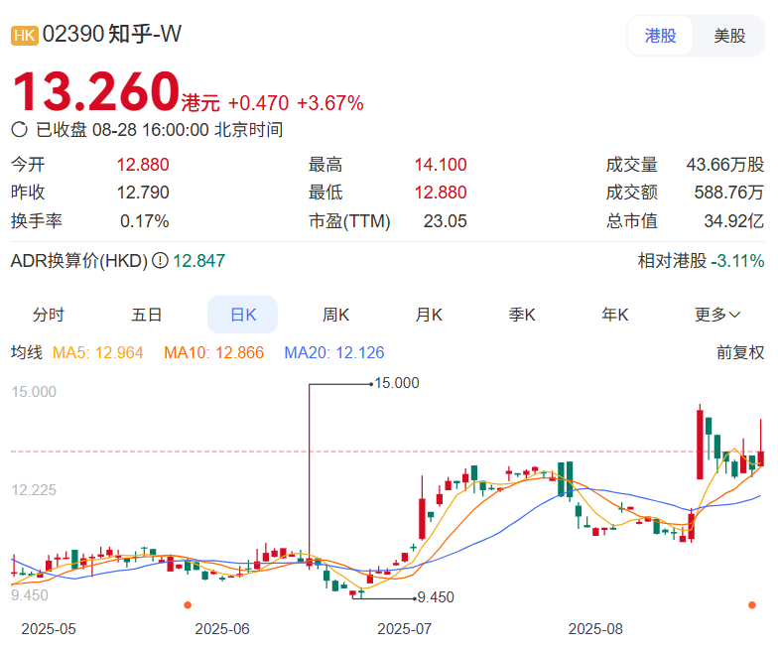Switch to 月K chart tab

point(429,315)
